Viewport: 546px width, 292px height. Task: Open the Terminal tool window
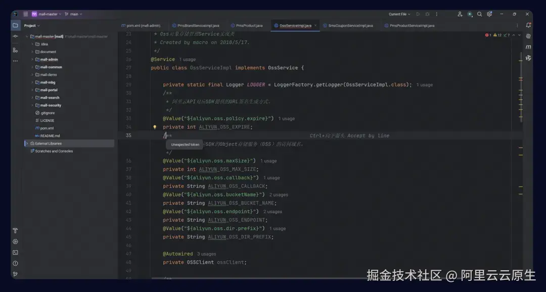click(x=15, y=252)
